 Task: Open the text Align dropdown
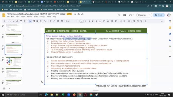coord(117,21)
